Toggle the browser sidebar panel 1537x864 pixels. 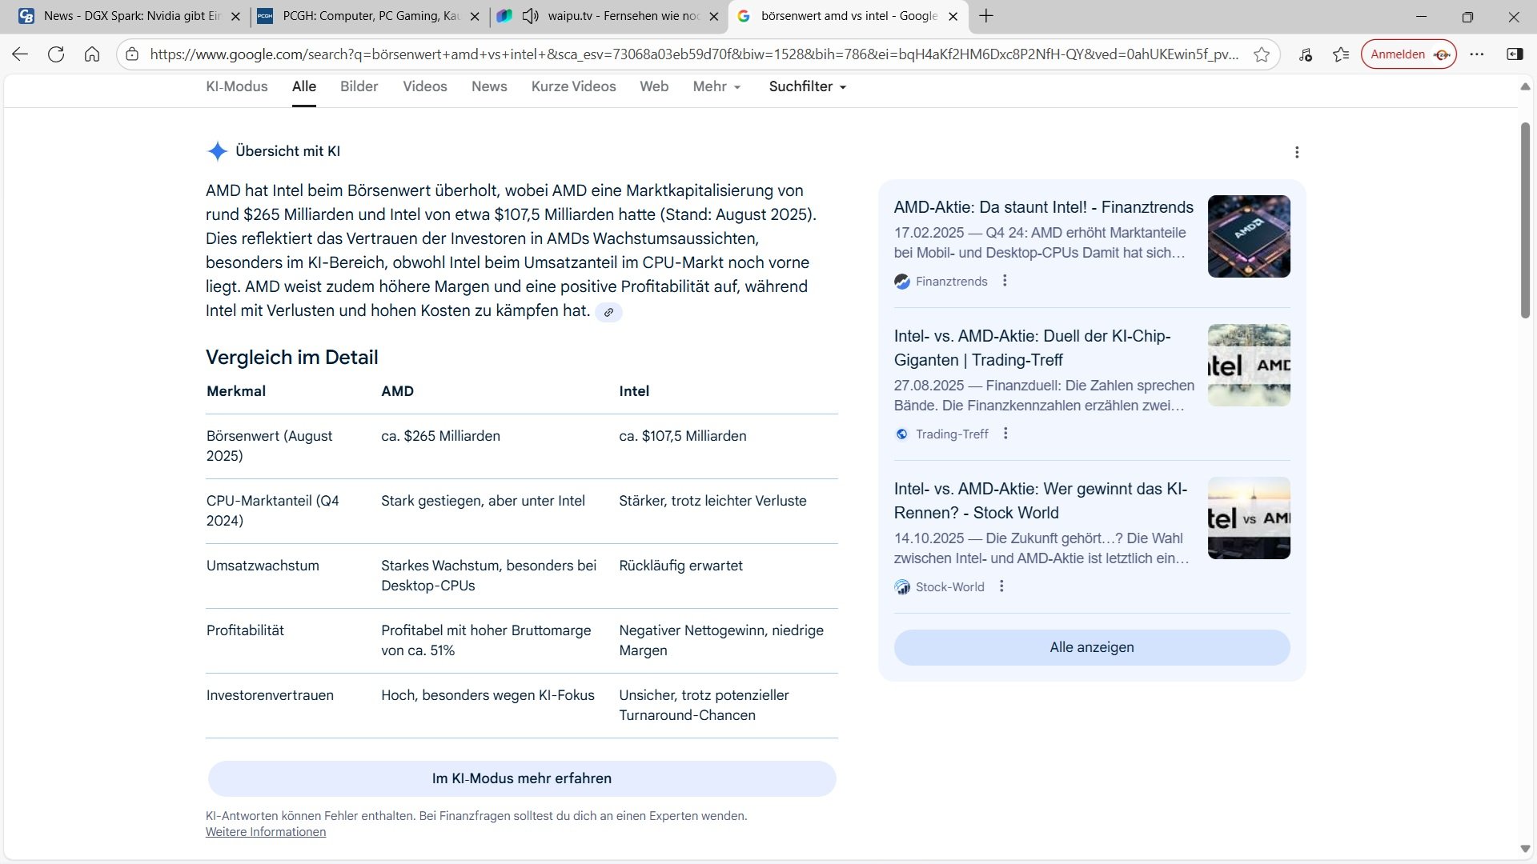pyautogui.click(x=1515, y=54)
